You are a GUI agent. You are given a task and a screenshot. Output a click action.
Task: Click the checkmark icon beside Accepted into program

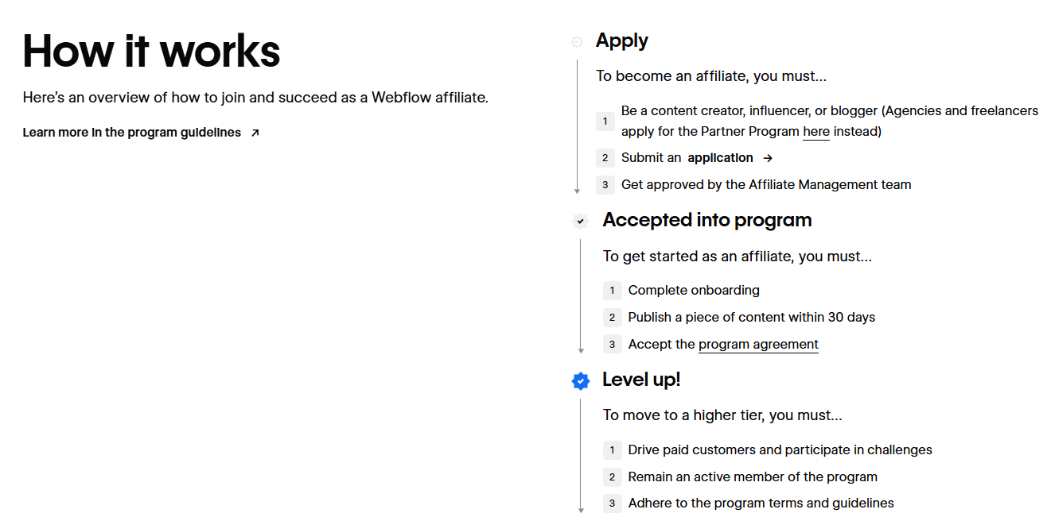pos(580,221)
